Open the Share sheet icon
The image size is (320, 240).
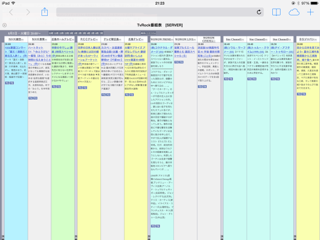point(45,12)
